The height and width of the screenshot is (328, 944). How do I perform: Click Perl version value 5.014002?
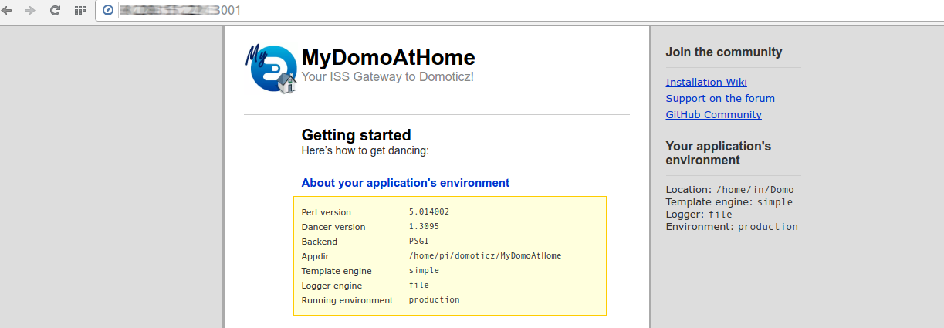[429, 211]
